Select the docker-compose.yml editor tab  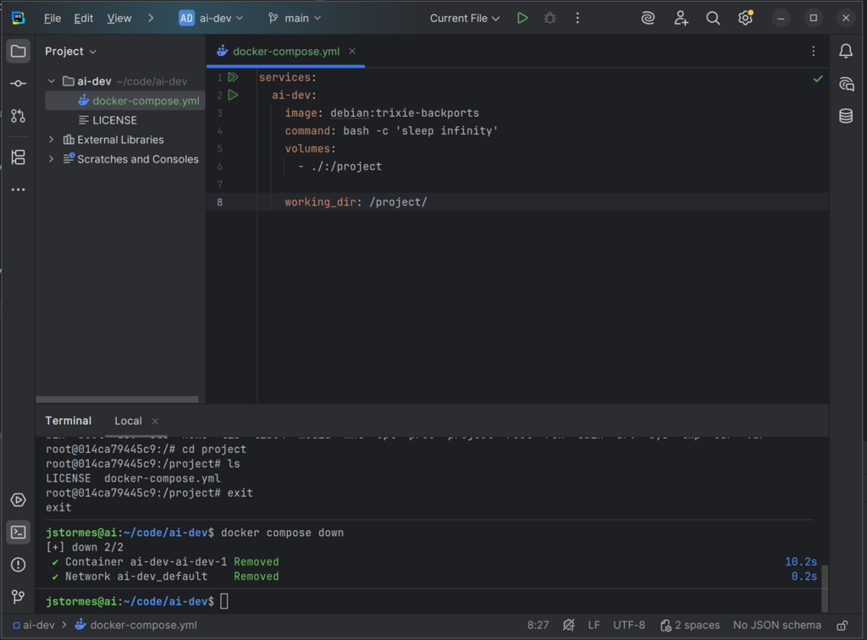coord(285,52)
